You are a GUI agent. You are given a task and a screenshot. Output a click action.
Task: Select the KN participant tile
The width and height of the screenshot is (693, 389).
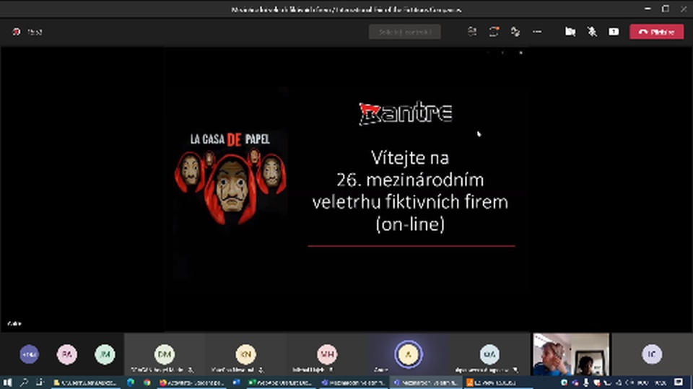pos(245,354)
